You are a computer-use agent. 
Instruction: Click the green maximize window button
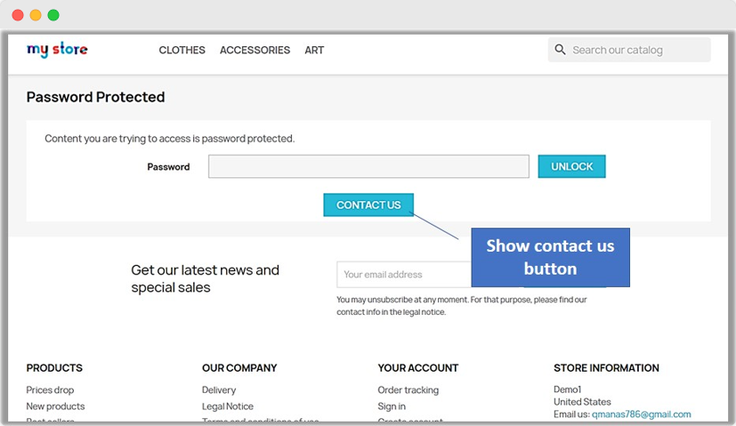point(53,15)
